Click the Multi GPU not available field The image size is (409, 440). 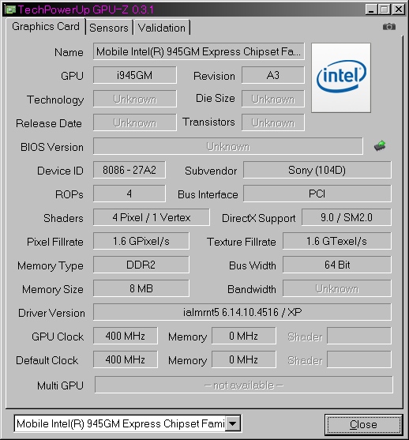244,385
